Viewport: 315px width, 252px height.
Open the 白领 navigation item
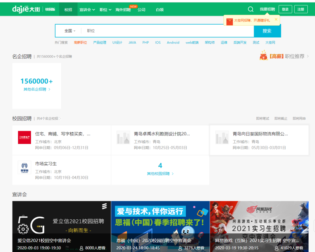click(x=160, y=10)
